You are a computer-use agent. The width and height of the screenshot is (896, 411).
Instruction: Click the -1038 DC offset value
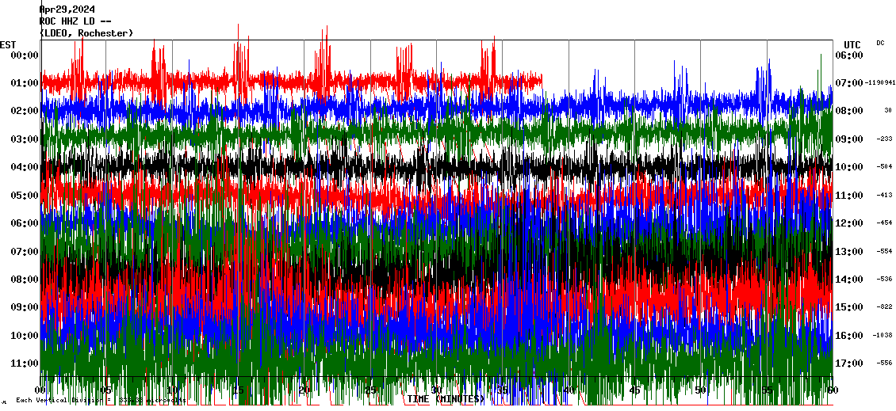pos(883,335)
